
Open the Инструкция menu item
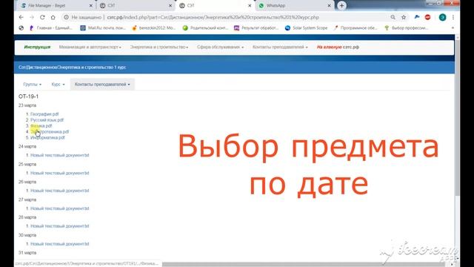click(37, 47)
